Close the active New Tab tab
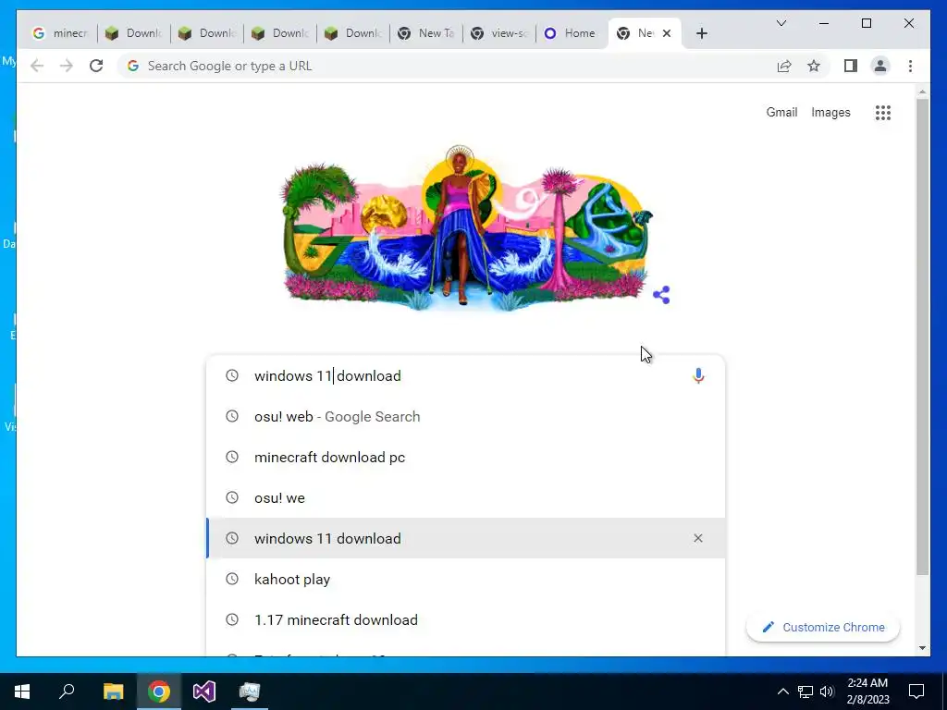The width and height of the screenshot is (947, 710). tap(667, 33)
